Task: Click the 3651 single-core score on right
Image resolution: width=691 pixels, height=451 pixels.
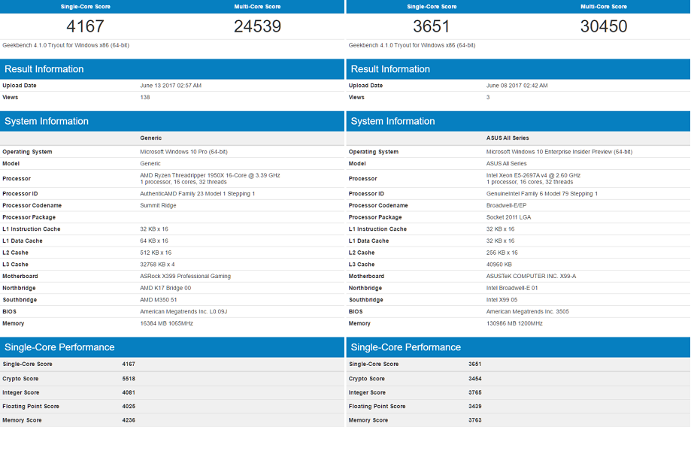Action: pyautogui.click(x=431, y=26)
